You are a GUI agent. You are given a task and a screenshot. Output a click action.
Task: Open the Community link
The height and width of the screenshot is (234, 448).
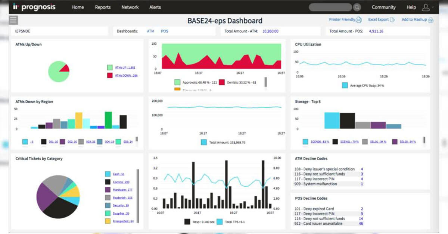click(383, 7)
